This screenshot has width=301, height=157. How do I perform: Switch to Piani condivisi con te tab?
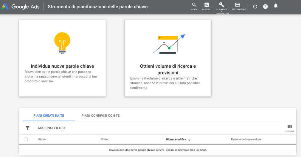pos(100,115)
